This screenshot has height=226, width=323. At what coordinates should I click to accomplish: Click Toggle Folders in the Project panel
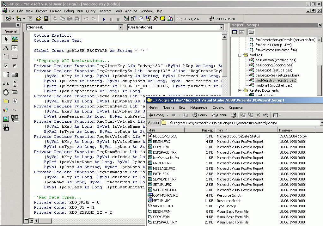coord(251,32)
